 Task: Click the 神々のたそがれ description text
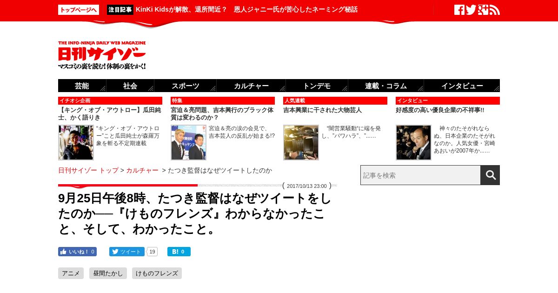pos(465,140)
